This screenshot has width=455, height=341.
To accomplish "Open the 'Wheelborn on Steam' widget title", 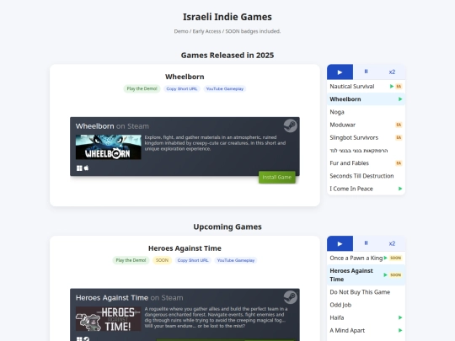I will (112, 126).
